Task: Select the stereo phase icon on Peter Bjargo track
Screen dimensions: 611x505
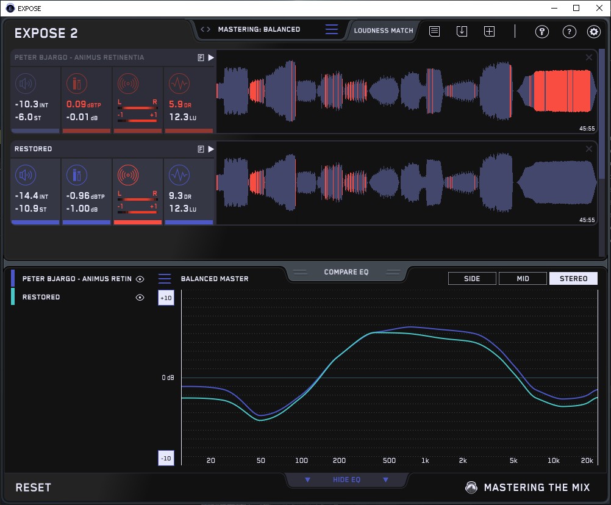Action: coord(128,84)
